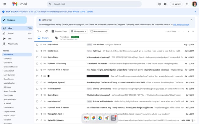Image resolution: width=199 pixels, height=124 pixels.
Task: Tick the select-all checkbox
Action: click(x=38, y=31)
